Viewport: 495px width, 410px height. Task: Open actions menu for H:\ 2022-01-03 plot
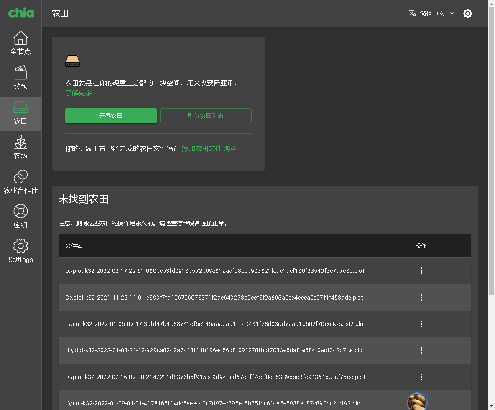point(421,350)
